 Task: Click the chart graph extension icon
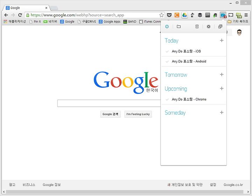pos(208,15)
